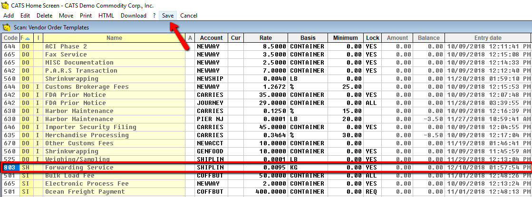532x197 pixels.
Task: Click the CATS cat icon in title bar
Action: 5,5
